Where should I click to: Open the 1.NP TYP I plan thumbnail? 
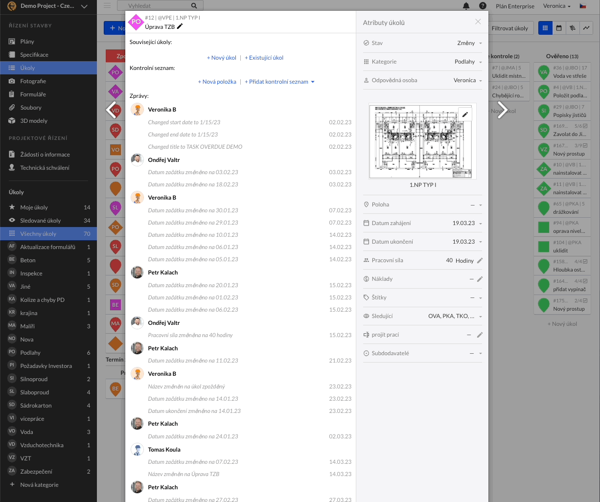click(x=422, y=142)
